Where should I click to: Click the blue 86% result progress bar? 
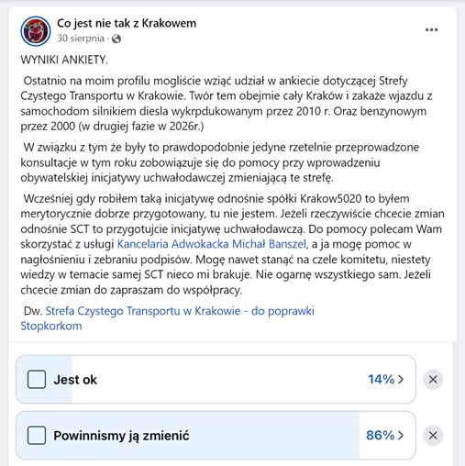[x=187, y=435]
